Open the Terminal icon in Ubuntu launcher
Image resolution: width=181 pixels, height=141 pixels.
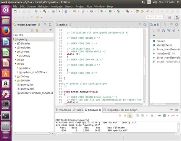click(x=6, y=115)
